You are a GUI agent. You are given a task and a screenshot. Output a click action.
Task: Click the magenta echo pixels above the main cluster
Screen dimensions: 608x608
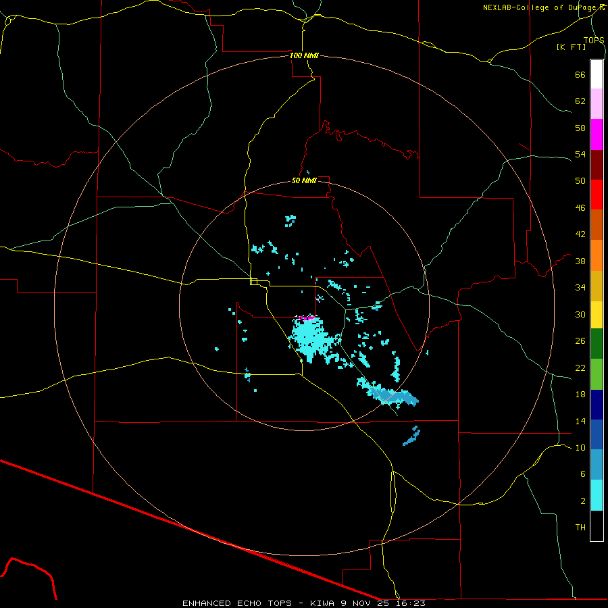click(x=307, y=318)
